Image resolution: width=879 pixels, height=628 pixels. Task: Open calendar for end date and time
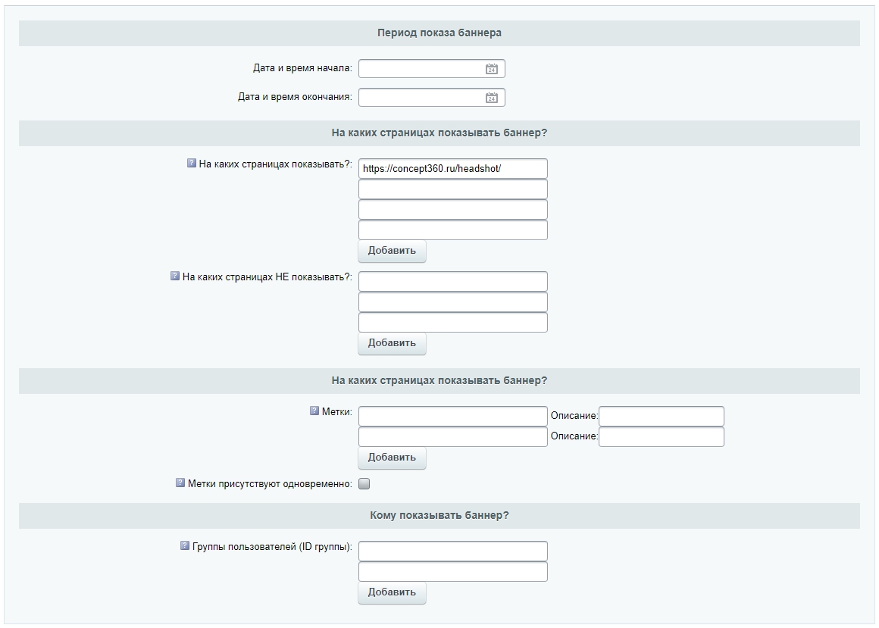click(x=491, y=98)
